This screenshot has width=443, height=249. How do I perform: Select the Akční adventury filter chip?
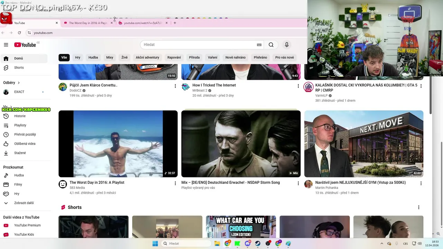[x=147, y=57]
